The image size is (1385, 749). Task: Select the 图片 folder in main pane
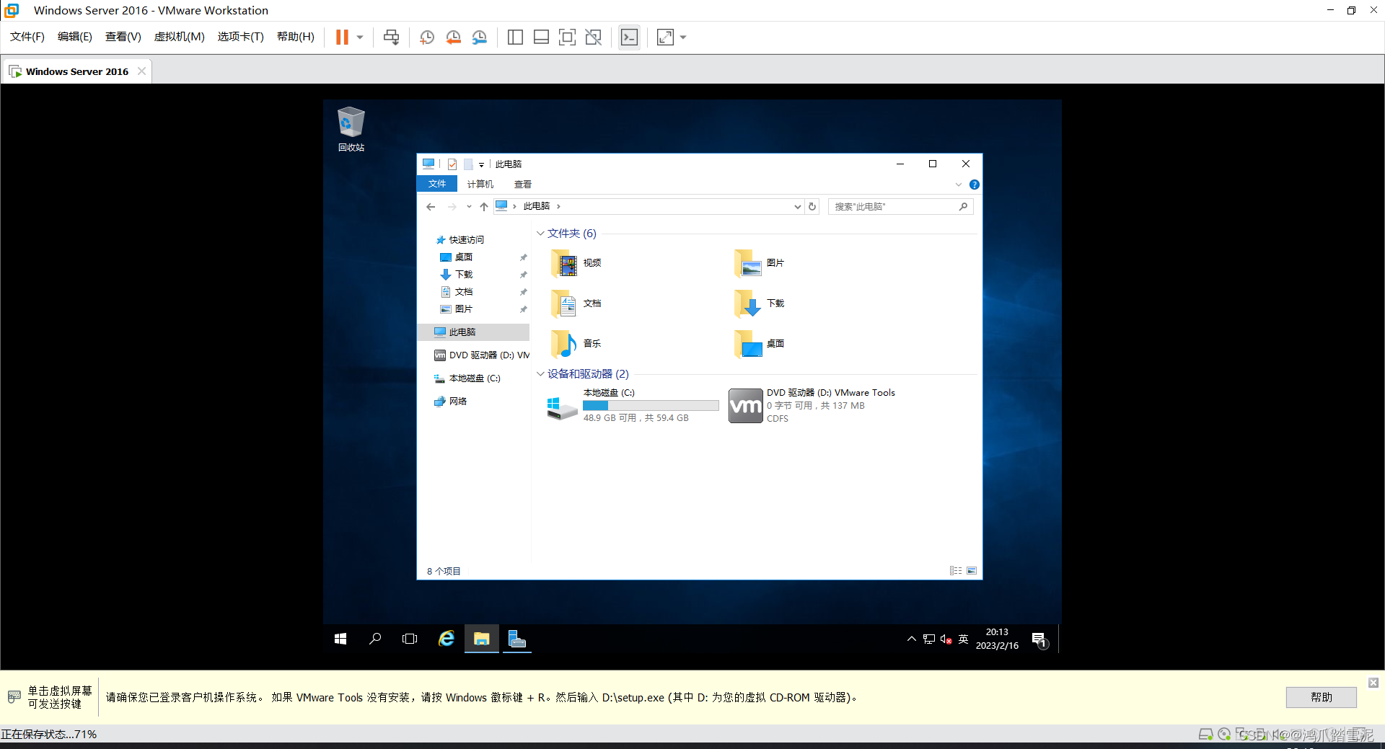[x=760, y=263]
